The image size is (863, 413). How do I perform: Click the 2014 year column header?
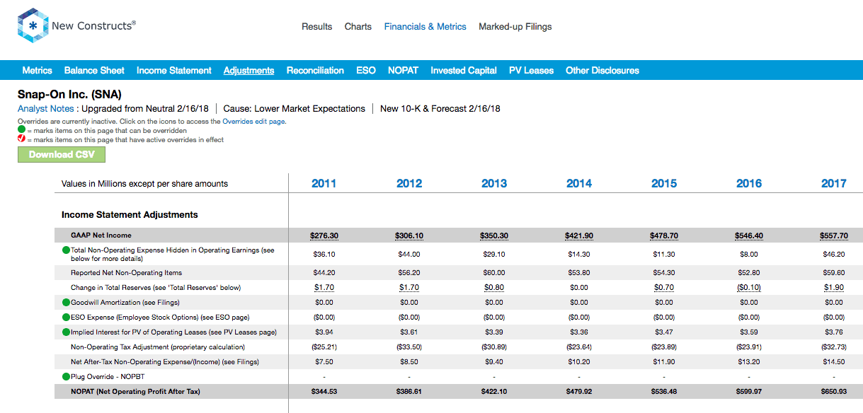pos(579,183)
